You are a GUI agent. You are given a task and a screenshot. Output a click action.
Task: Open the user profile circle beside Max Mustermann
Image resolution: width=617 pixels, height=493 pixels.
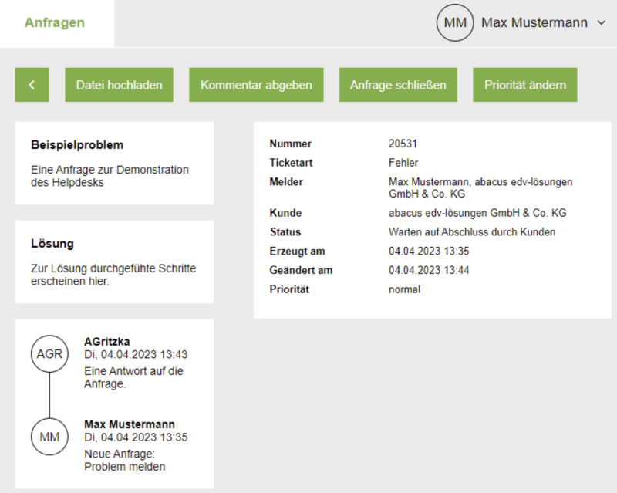click(455, 22)
